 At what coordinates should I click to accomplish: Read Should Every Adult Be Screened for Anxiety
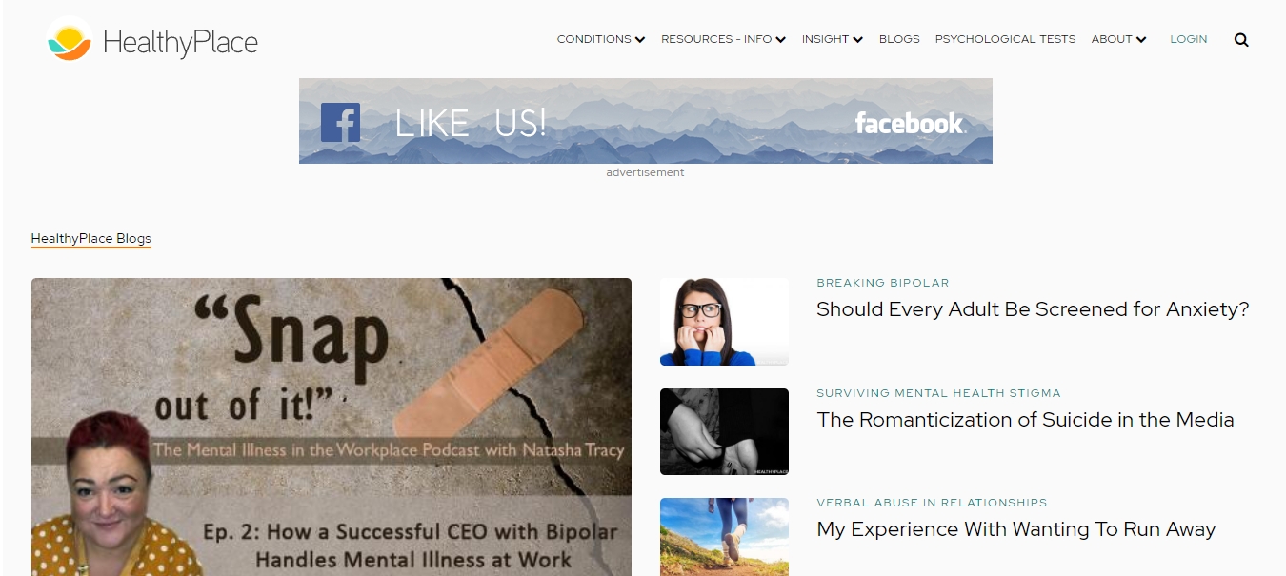point(1033,309)
